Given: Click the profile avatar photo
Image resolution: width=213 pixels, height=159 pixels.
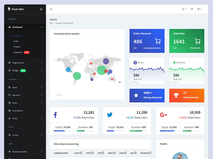Looking at the screenshot, I should (x=180, y=156).
